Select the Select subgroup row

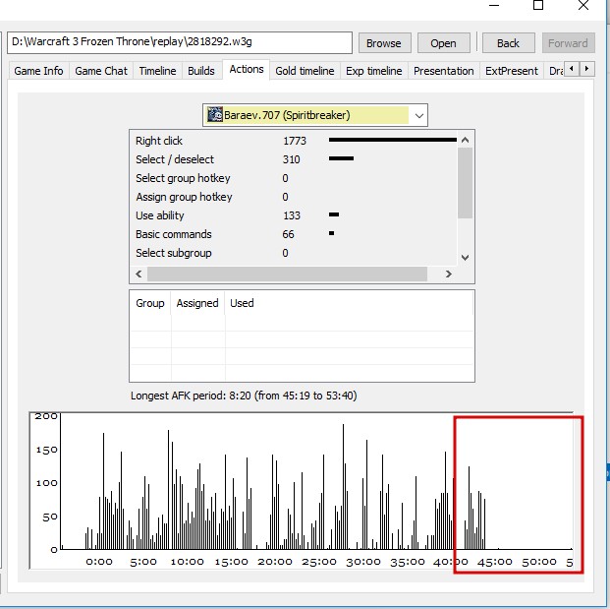pyautogui.click(x=294, y=253)
